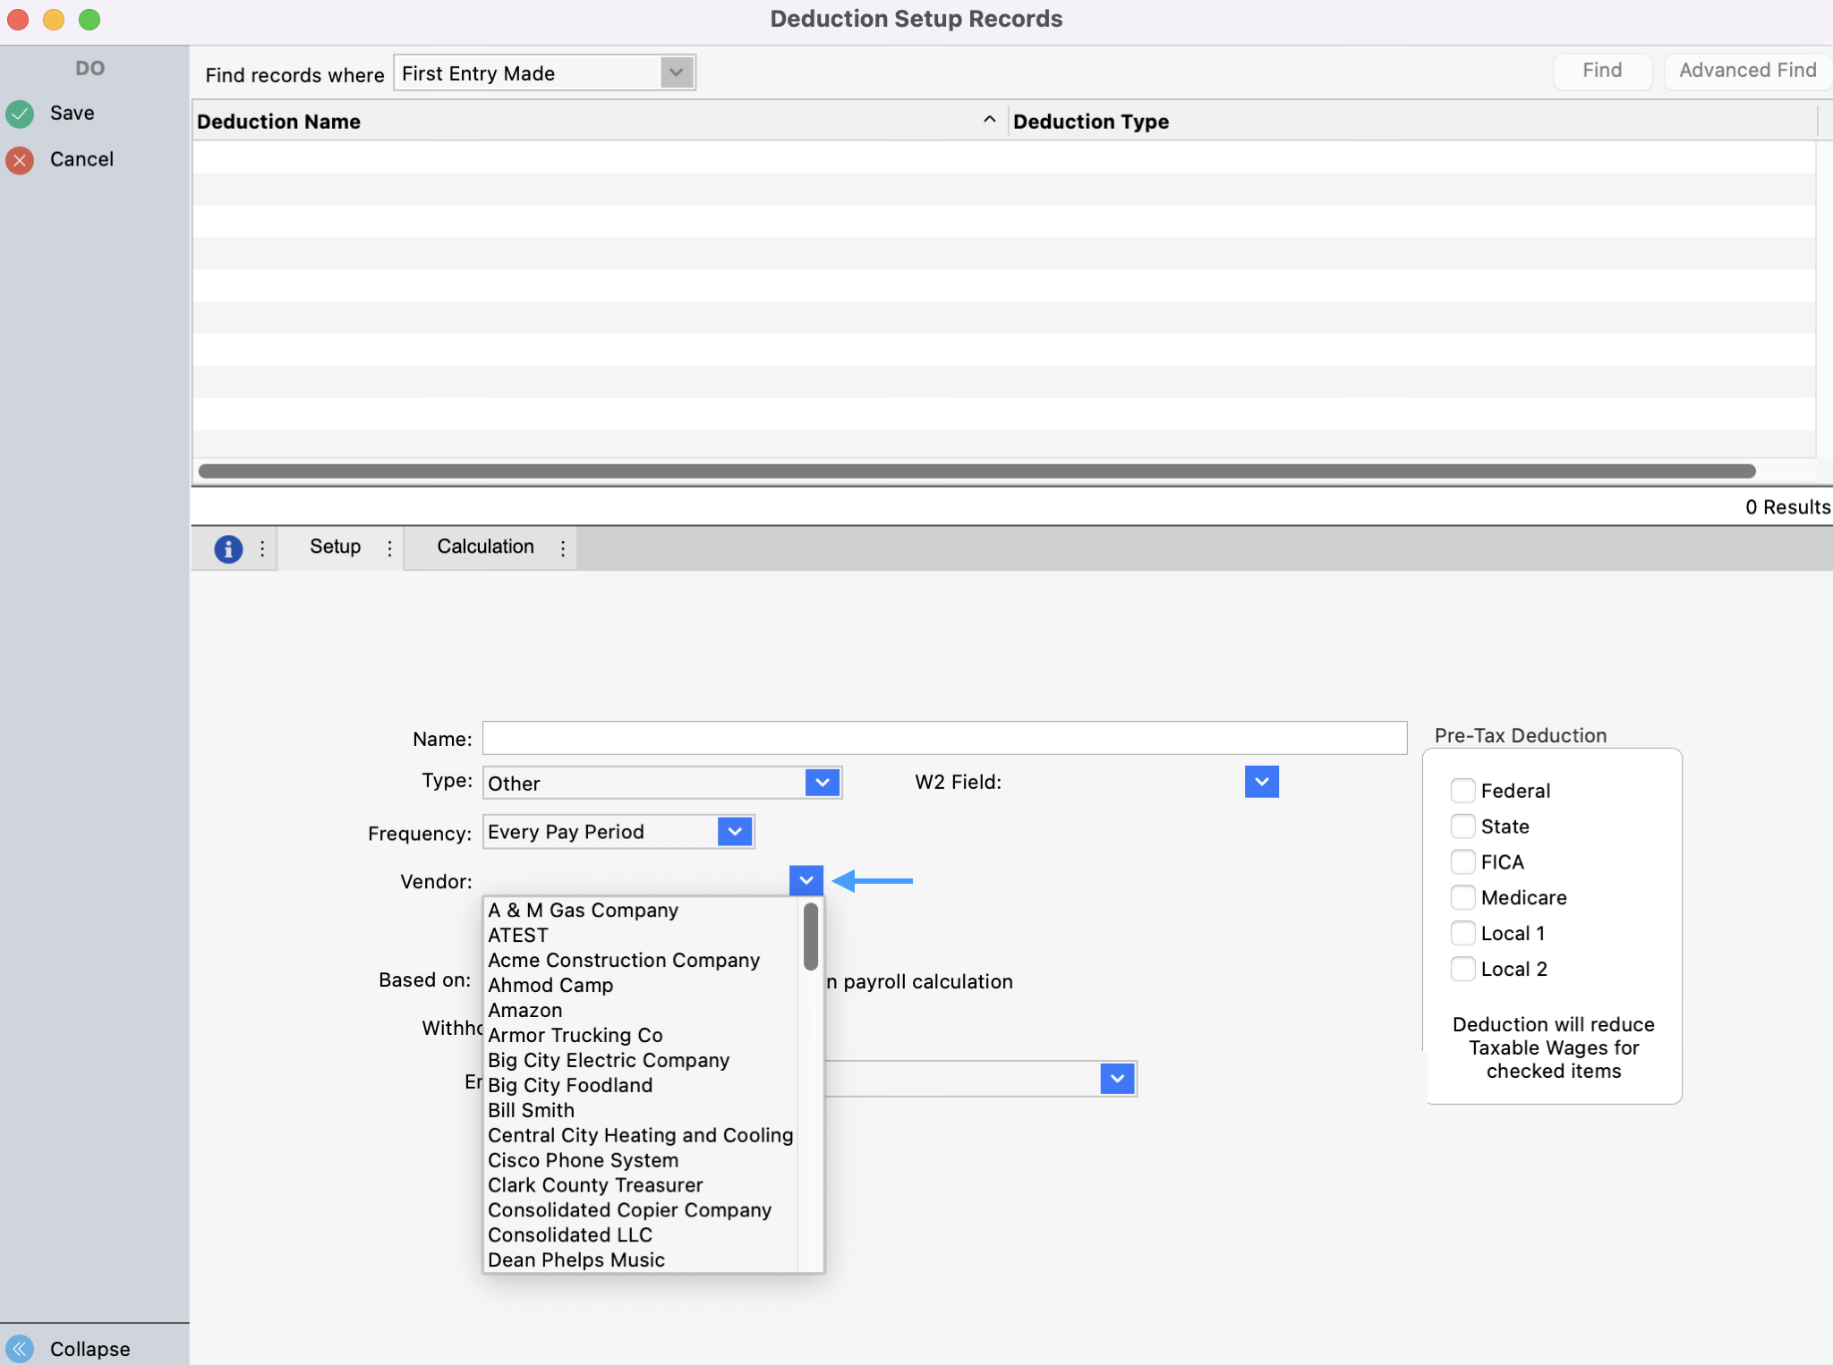Click the Advanced Find button
1833x1365 pixels.
(x=1747, y=71)
